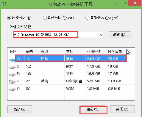Click the 18 GB capacity cell
The width and height of the screenshot is (142, 117).
113,66
